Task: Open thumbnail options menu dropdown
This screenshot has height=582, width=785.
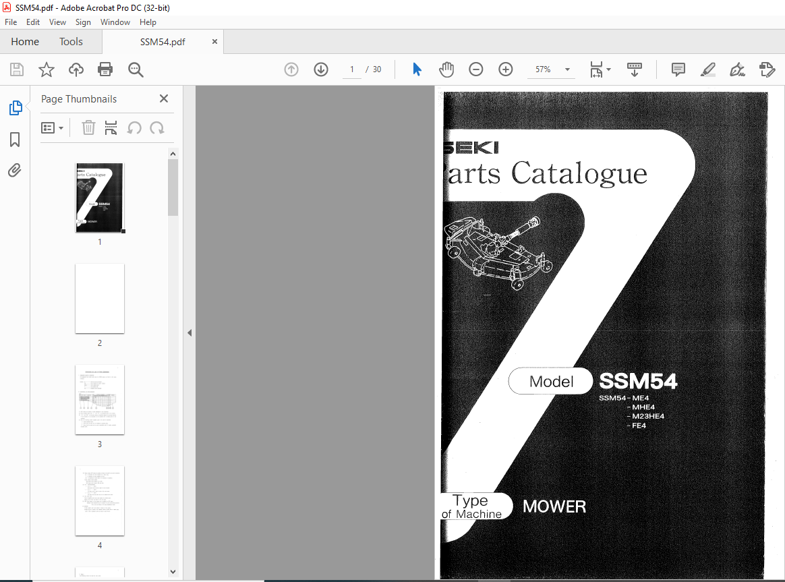Action: click(x=52, y=128)
